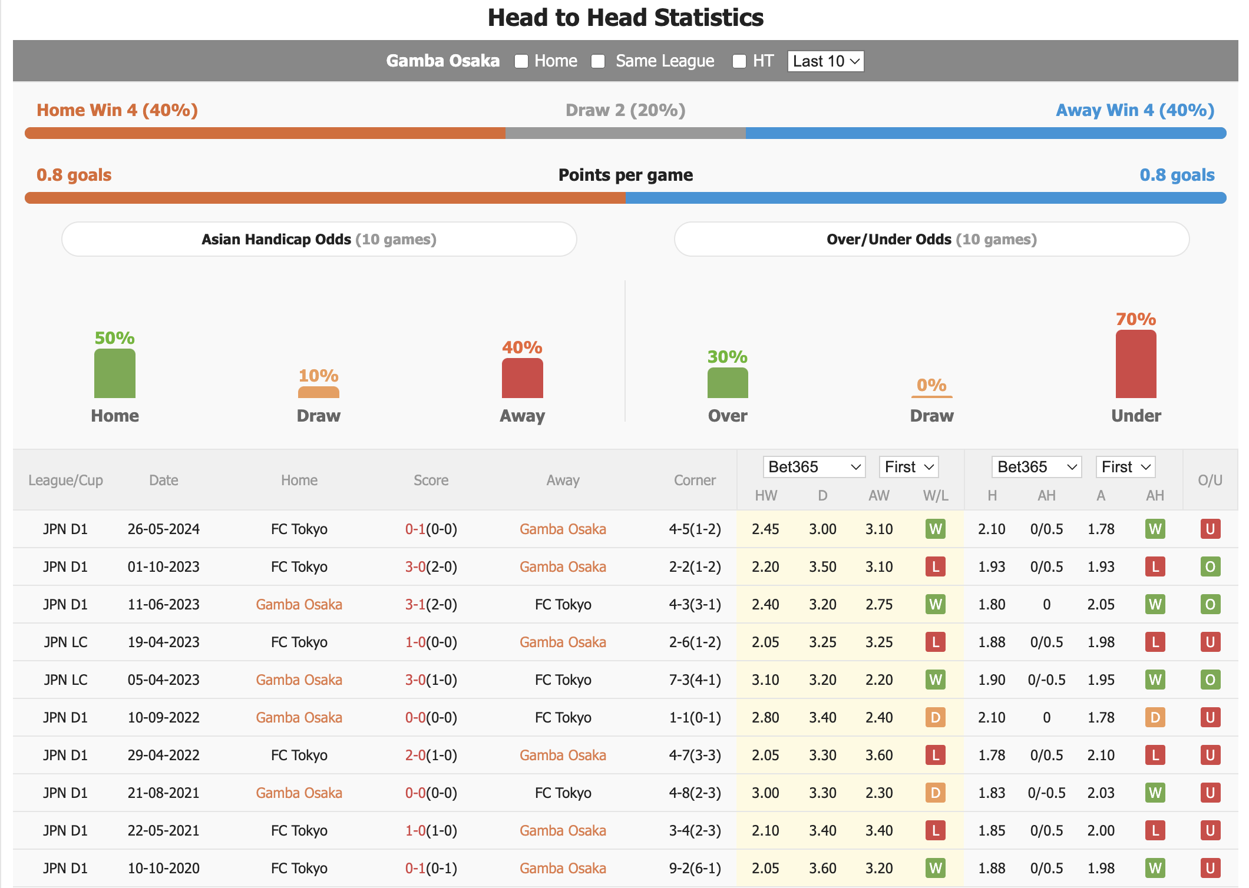Image resolution: width=1249 pixels, height=888 pixels.
Task: Click the red Under 70% bar
Action: [1136, 364]
